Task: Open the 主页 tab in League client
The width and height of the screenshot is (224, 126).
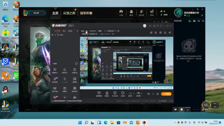Action: (55, 13)
